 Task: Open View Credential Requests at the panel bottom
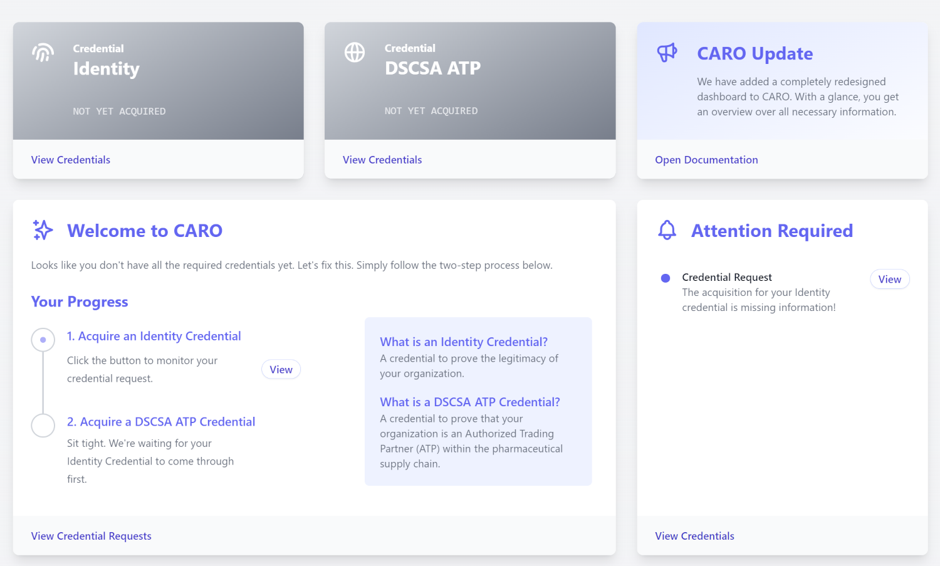[91, 536]
